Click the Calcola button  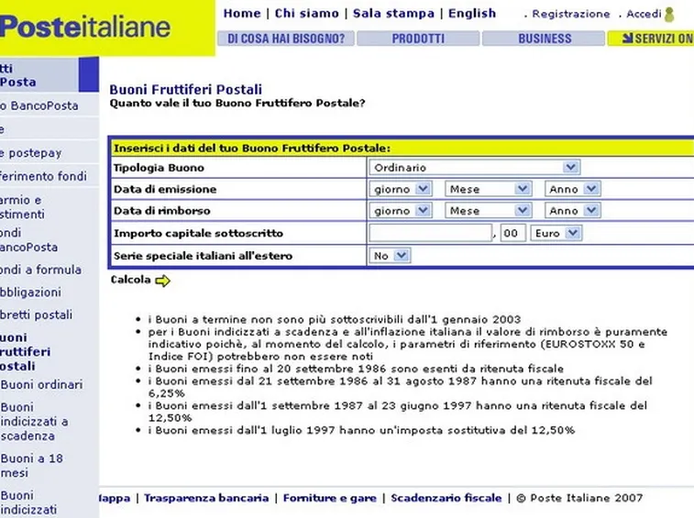point(130,280)
